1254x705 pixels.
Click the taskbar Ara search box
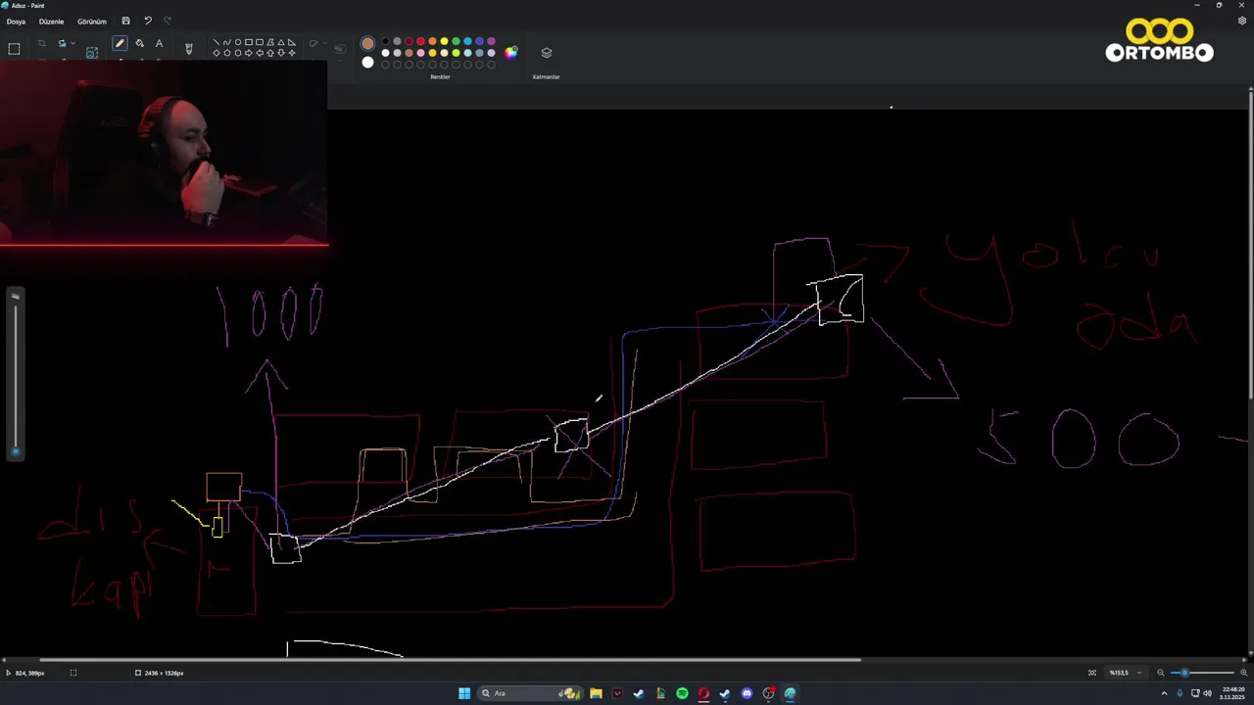pos(530,693)
